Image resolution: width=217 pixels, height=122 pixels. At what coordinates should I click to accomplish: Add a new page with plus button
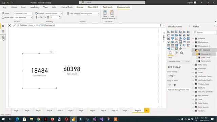[x=146, y=110]
